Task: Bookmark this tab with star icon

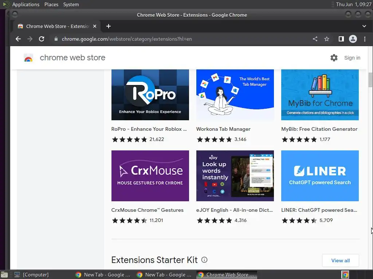Action: [327, 39]
